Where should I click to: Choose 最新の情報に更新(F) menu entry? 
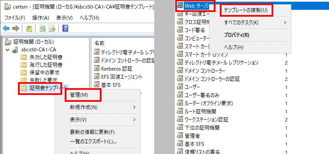pos(93,132)
